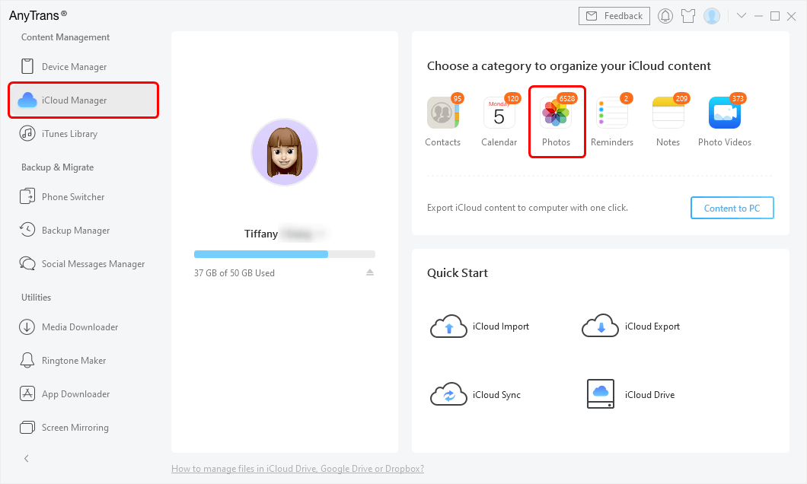Image resolution: width=807 pixels, height=484 pixels.
Task: Open iCloud Calendar category
Action: click(499, 122)
